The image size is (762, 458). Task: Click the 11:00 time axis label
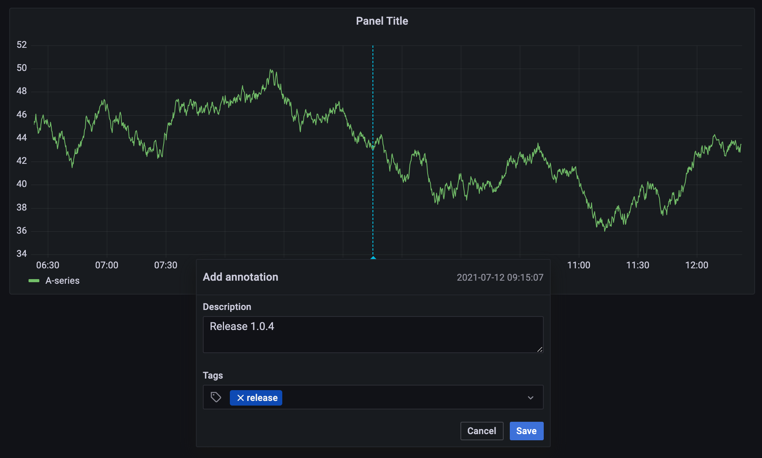coord(578,265)
